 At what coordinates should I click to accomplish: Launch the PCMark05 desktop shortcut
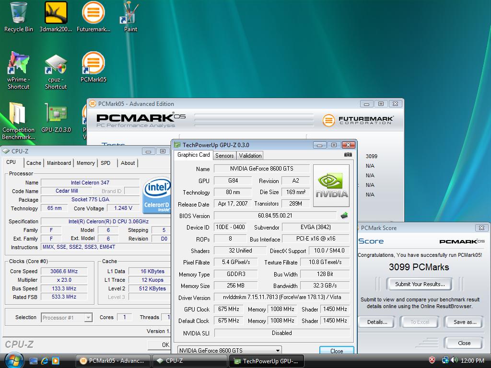point(94,67)
